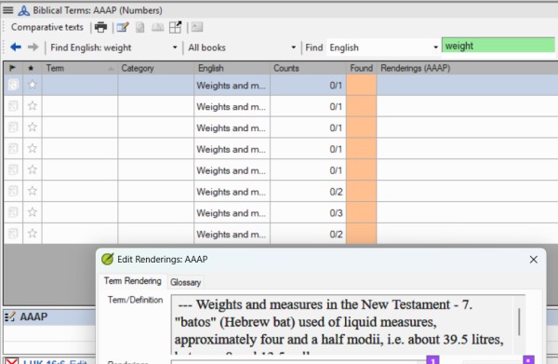Click the notes icon beside AAAP
Viewport: 558px width, 364px height.
click(10, 317)
